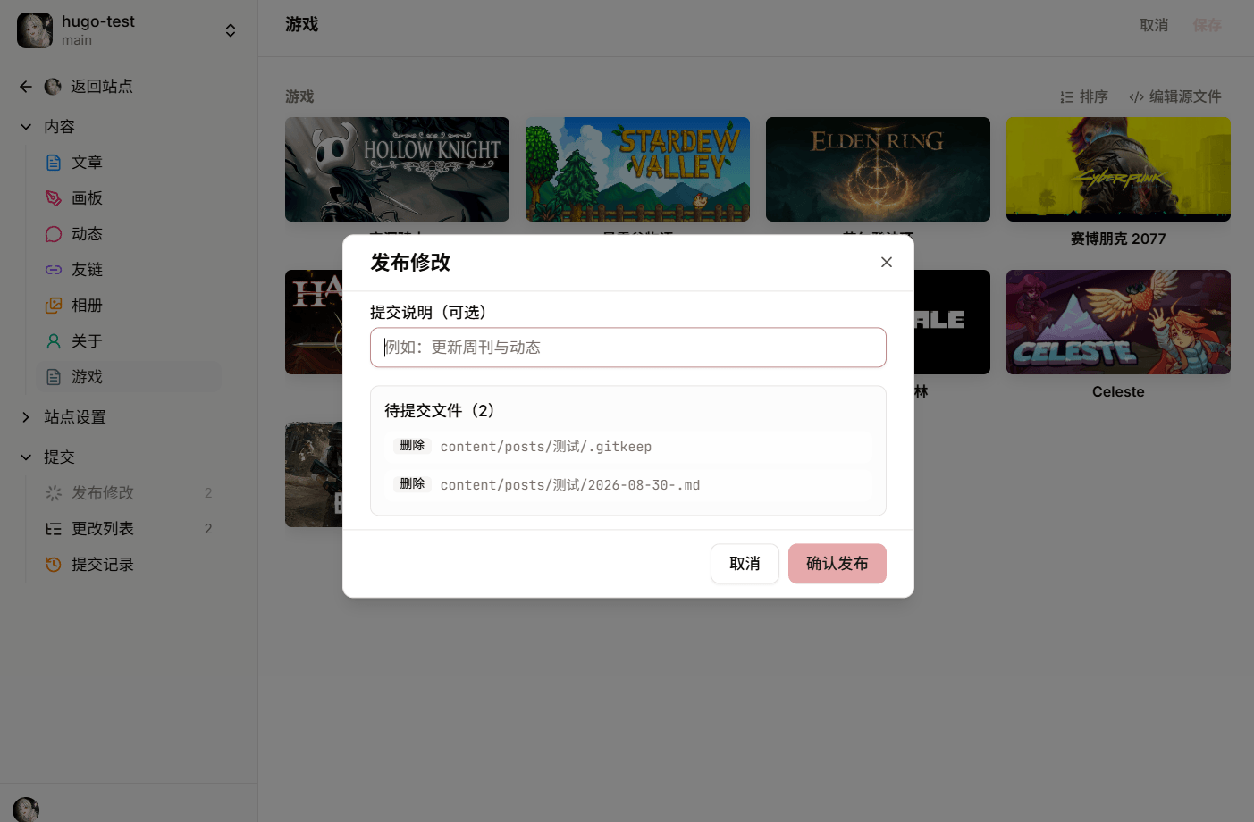
Task: Open the hugo-test repository switcher chevrons
Action: point(231,30)
